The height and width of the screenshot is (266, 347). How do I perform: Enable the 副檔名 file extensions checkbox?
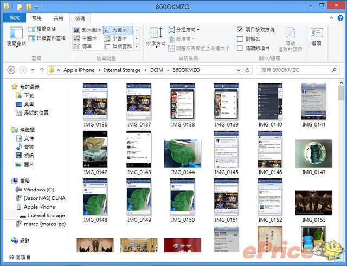[240, 39]
